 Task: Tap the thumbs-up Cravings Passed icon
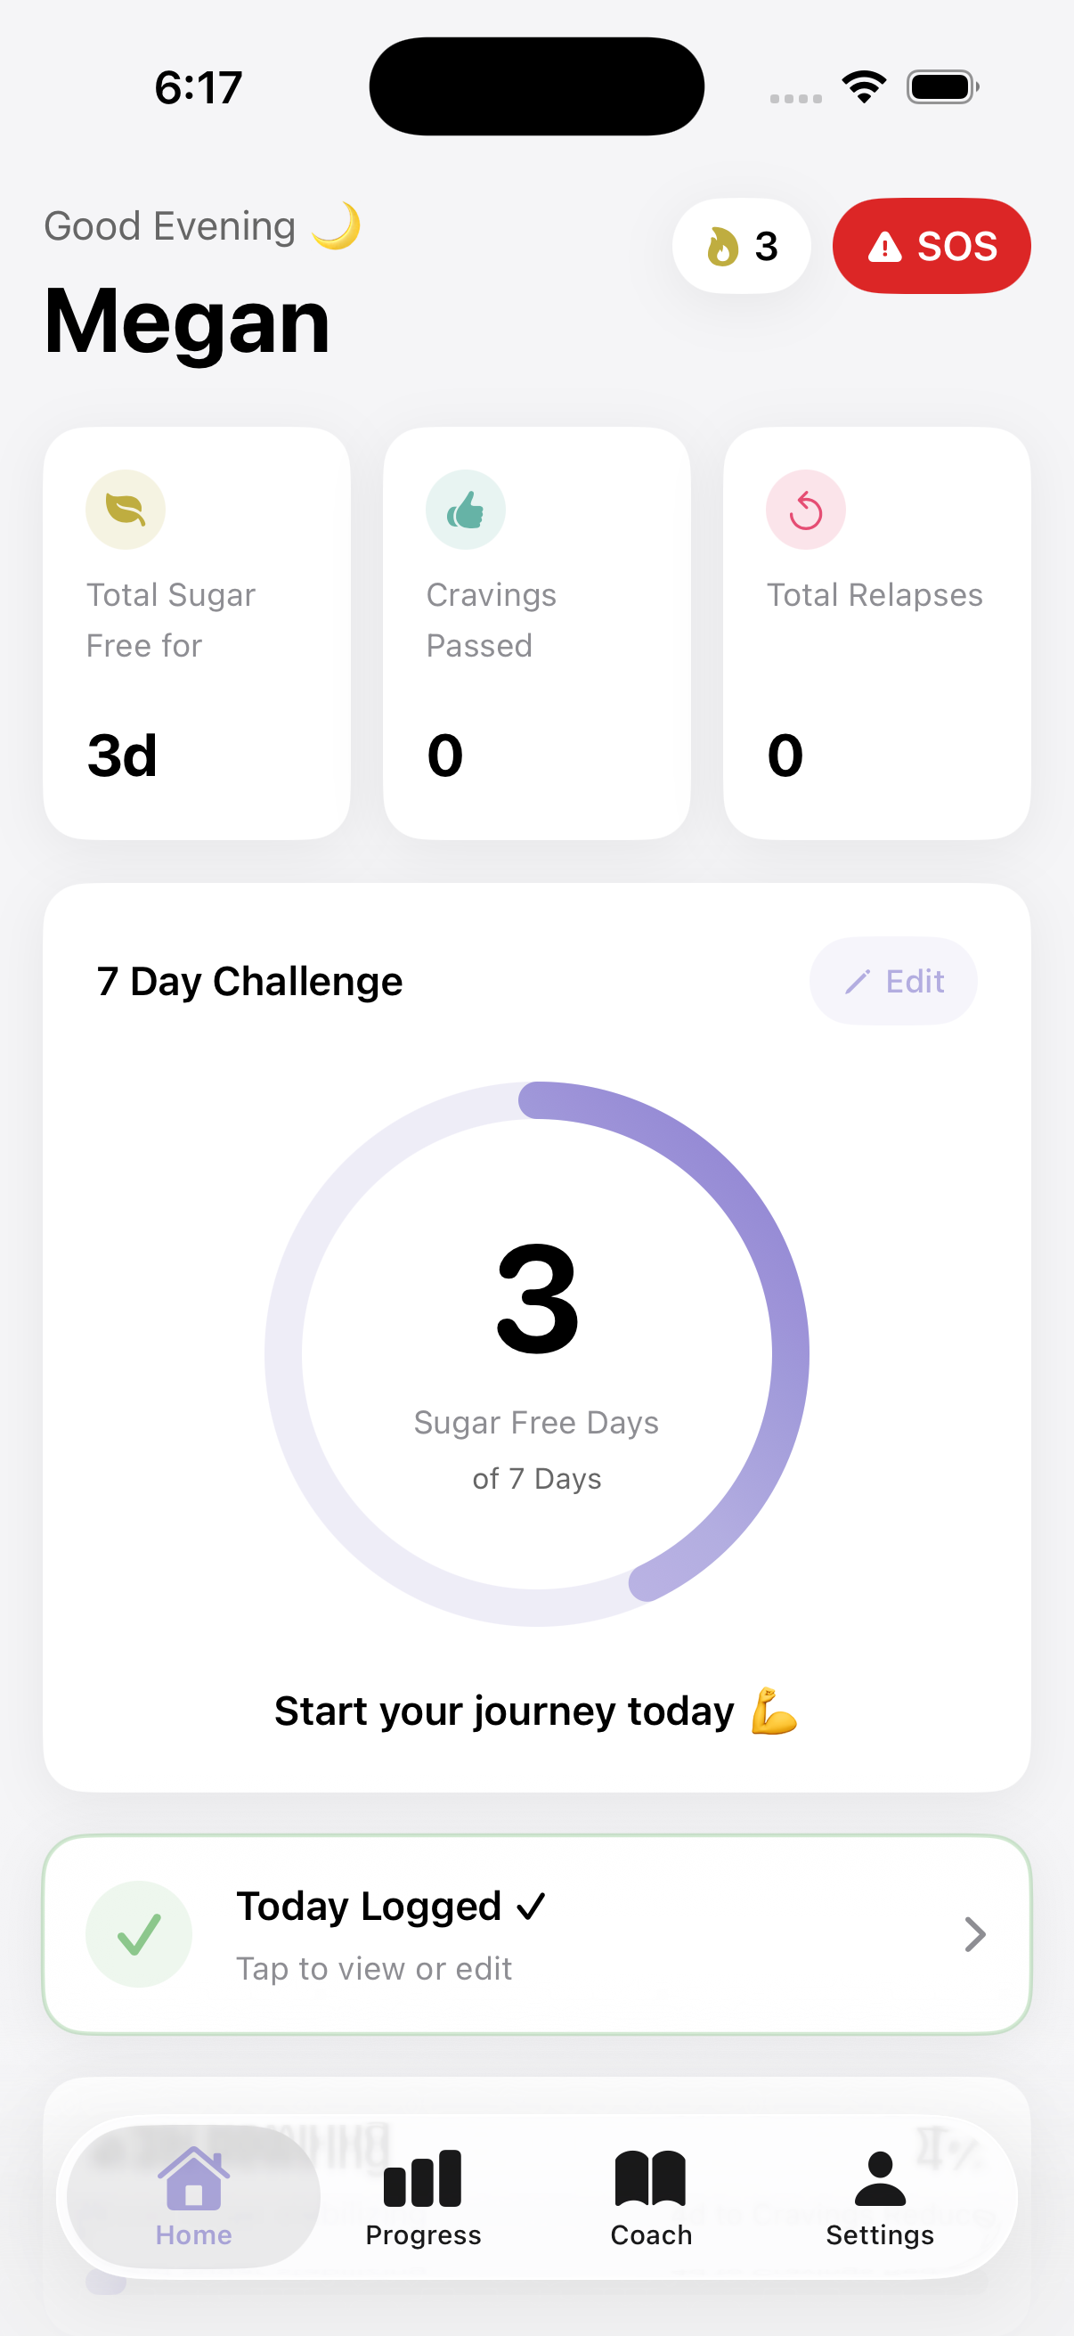click(465, 510)
